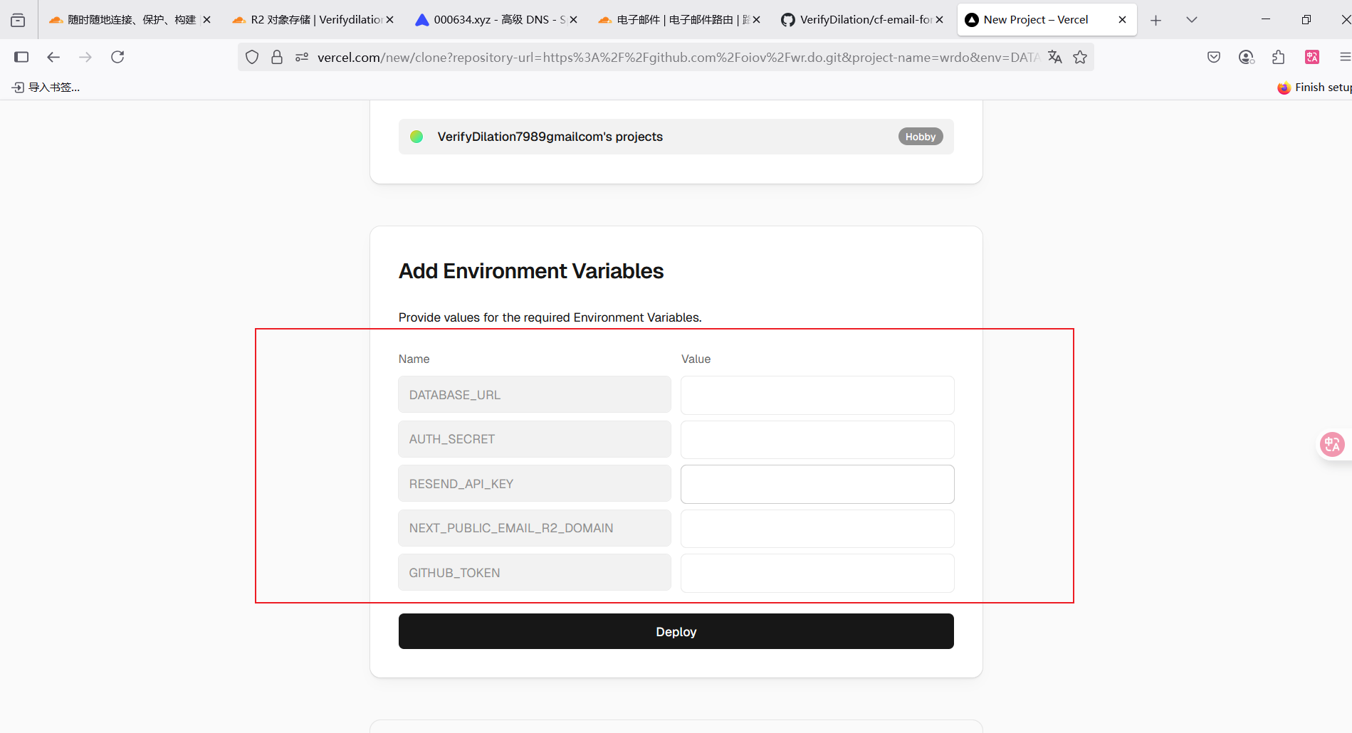Go back using the back arrow
Image resolution: width=1352 pixels, height=733 pixels.
[x=53, y=57]
